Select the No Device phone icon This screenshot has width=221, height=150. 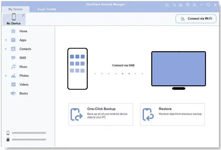[x=14, y=17]
